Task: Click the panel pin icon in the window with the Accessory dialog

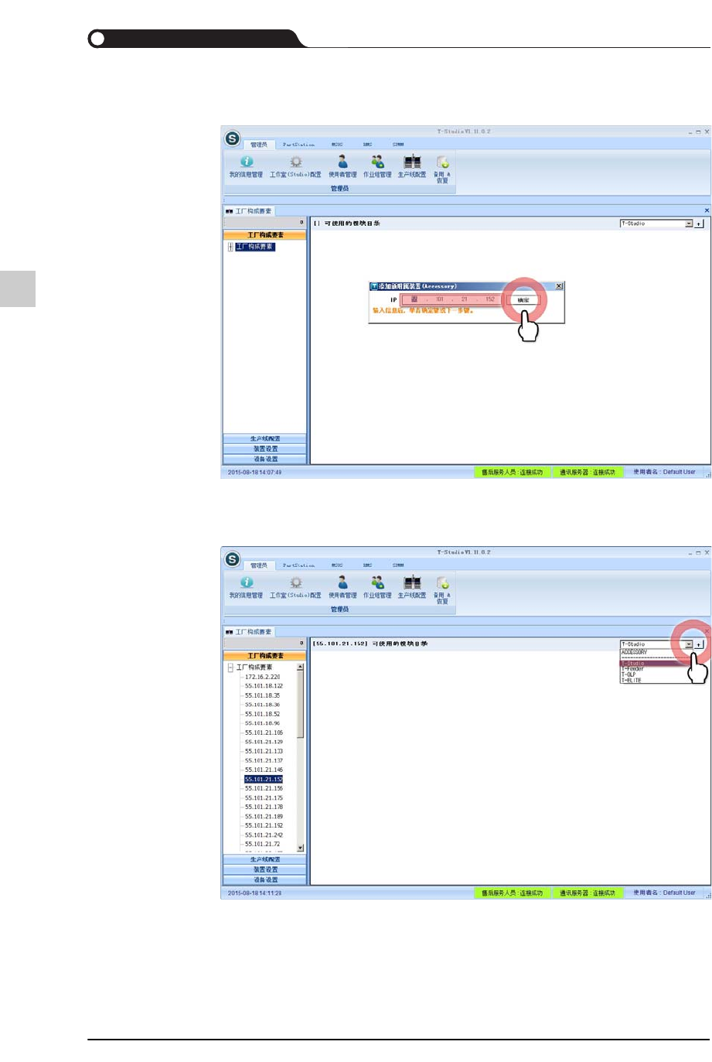Action: 301,223
